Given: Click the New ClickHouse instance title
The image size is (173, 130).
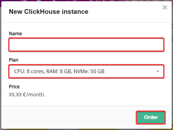Looking at the screenshot, I should click(49, 12).
